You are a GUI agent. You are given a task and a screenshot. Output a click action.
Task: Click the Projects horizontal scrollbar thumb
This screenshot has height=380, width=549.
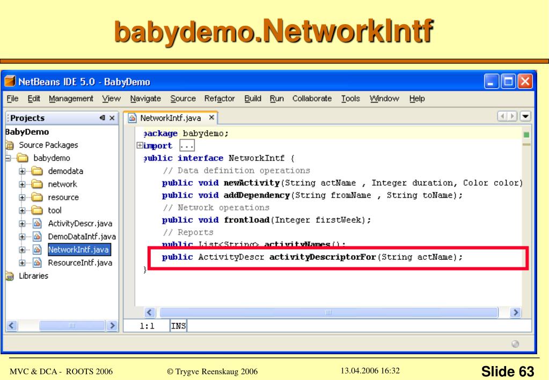(72, 326)
